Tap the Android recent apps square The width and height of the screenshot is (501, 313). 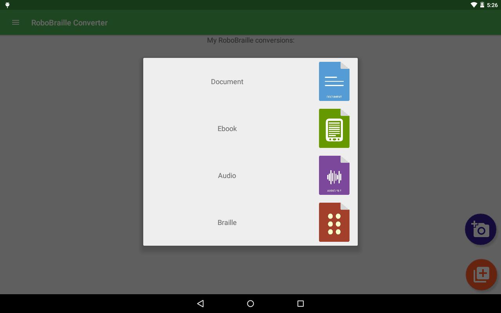tap(301, 303)
